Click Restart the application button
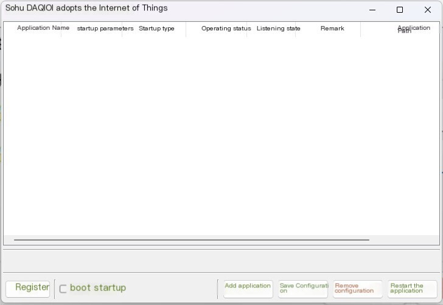443x305 pixels. (413, 289)
